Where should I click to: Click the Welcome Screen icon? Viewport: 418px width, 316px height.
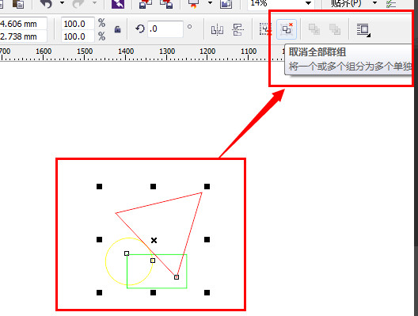coord(226,3)
